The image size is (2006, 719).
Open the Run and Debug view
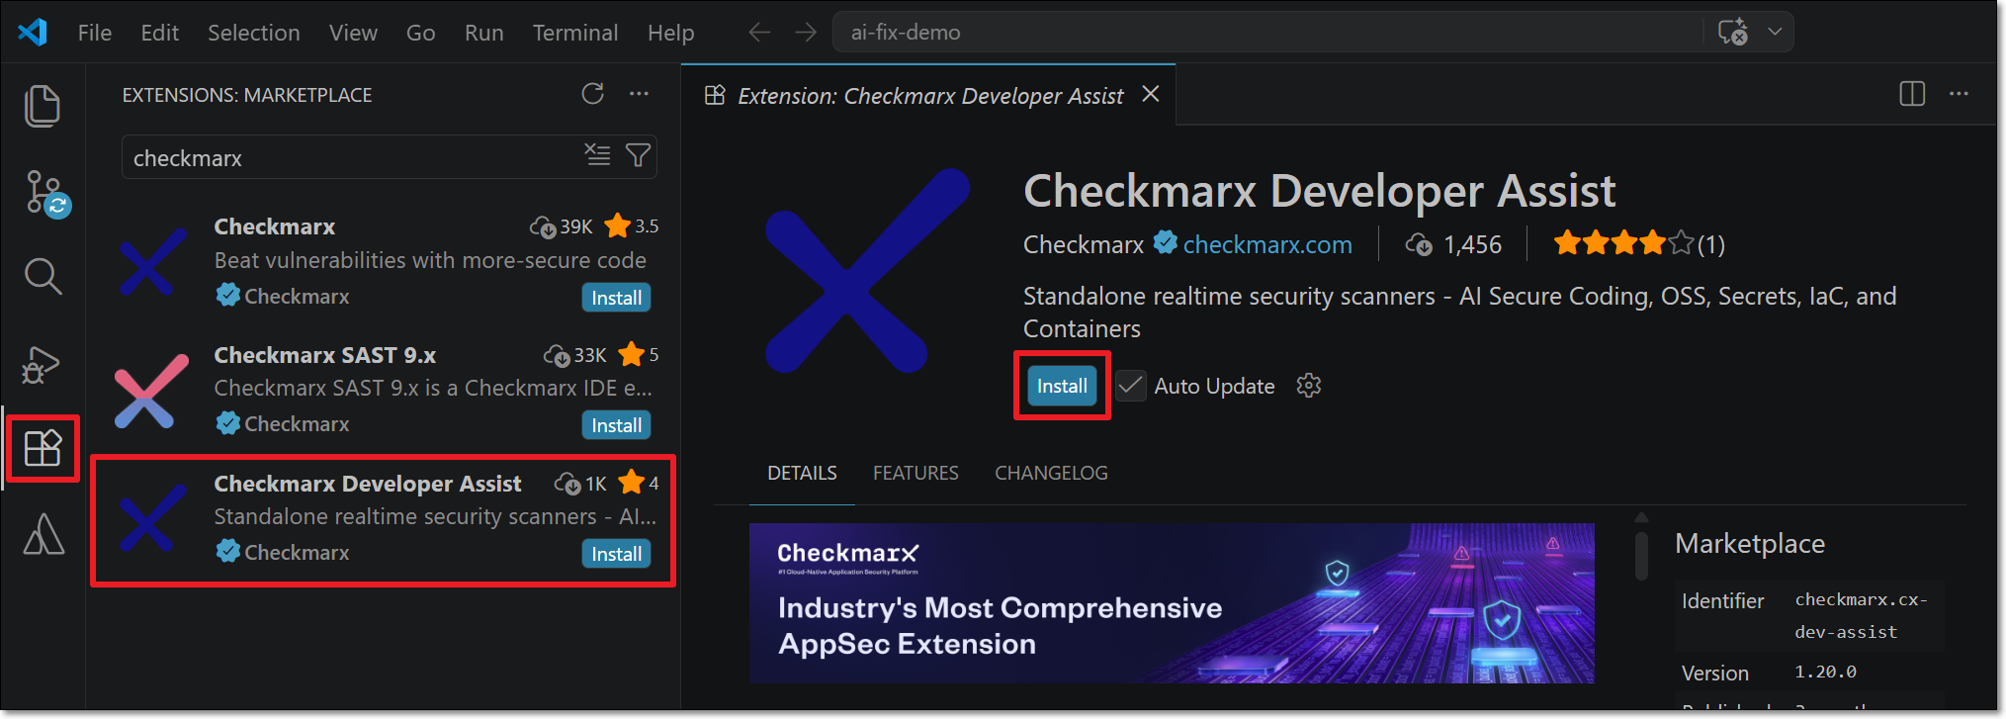click(x=42, y=364)
